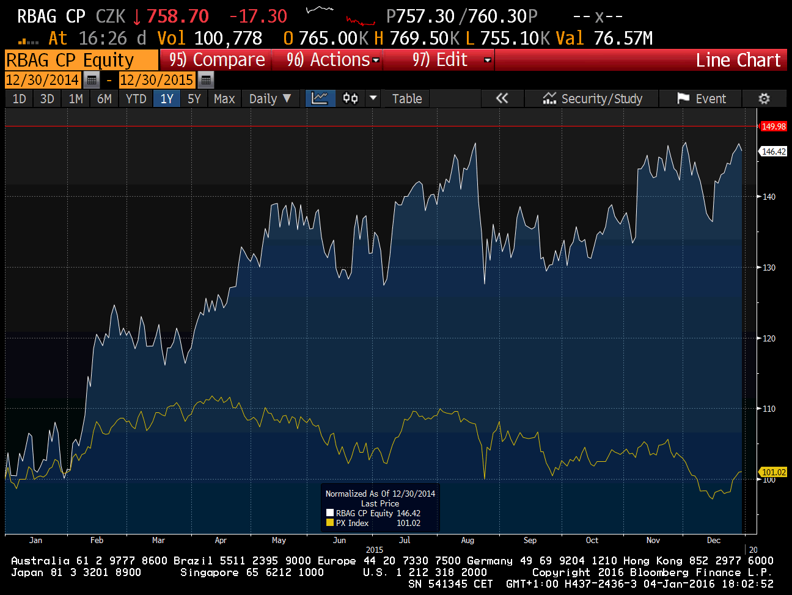
Task: Click the -17.30 price change value
Action: point(258,16)
